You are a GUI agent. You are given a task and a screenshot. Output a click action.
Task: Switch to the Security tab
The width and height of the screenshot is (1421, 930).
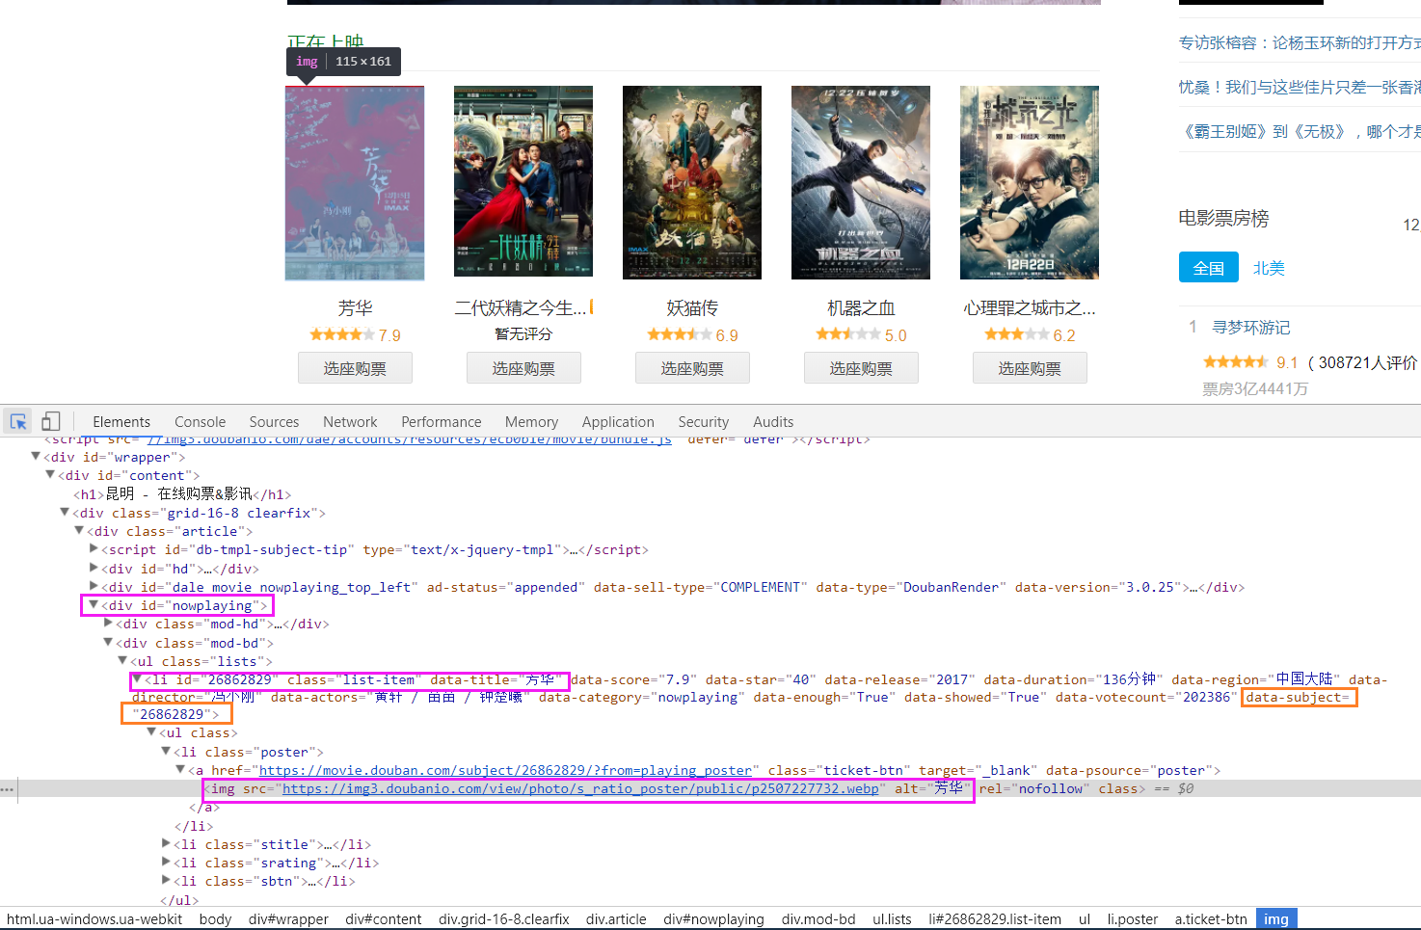click(x=703, y=422)
